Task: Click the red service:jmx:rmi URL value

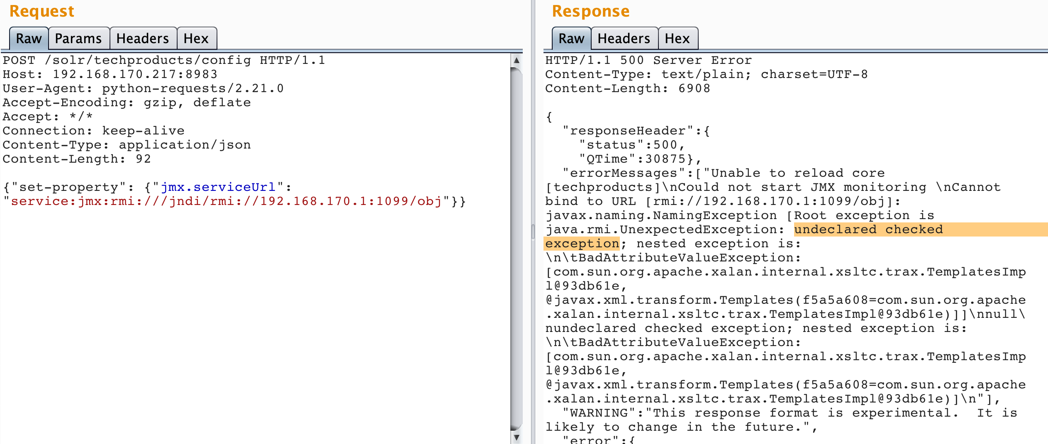Action: (x=226, y=201)
